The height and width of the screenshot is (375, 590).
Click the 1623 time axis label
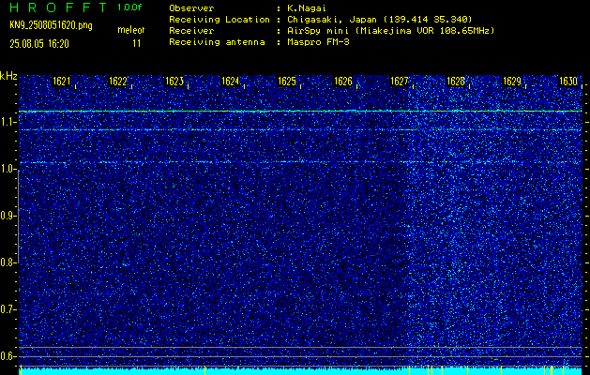[174, 82]
